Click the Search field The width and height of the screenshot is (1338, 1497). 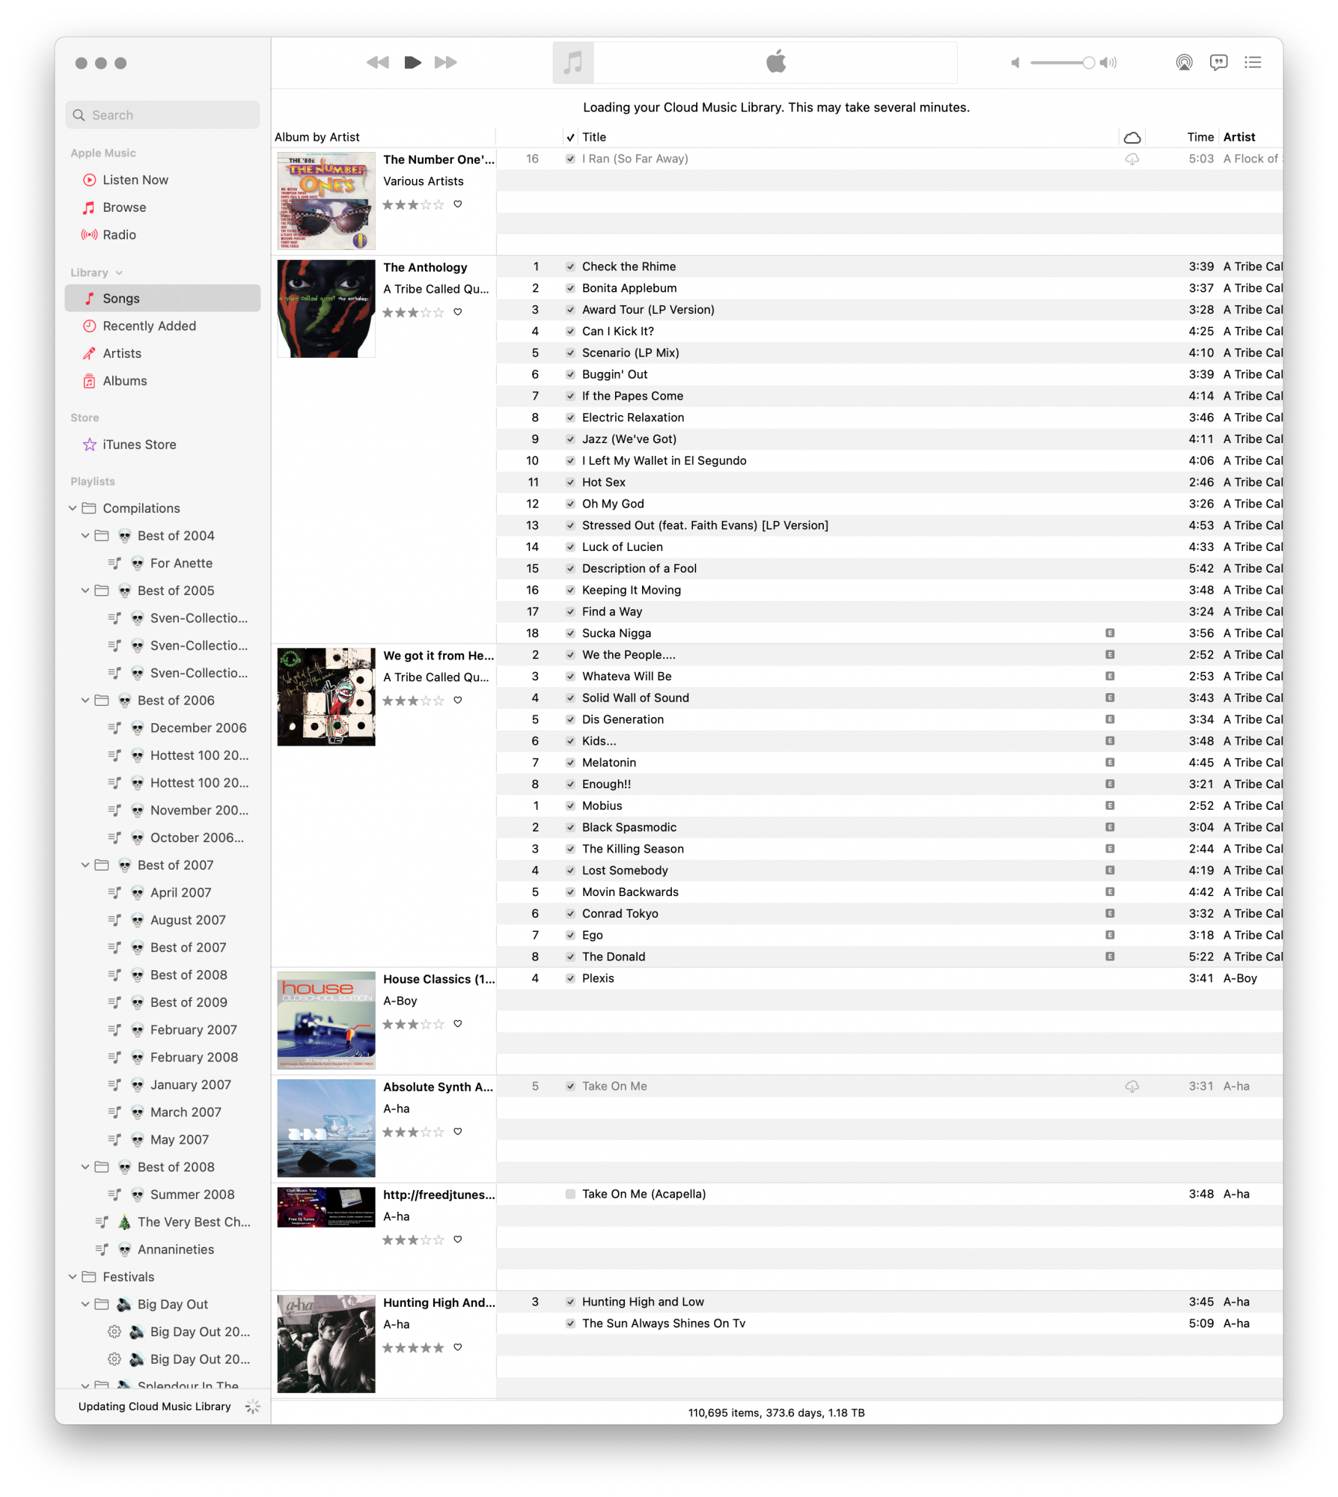click(x=162, y=115)
